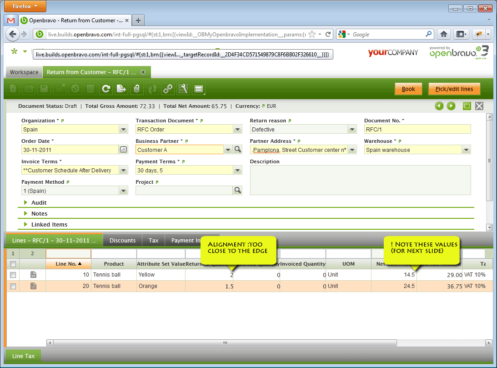Click the chain link icon in toolbar
The width and height of the screenshot is (497, 368).
(168, 89)
